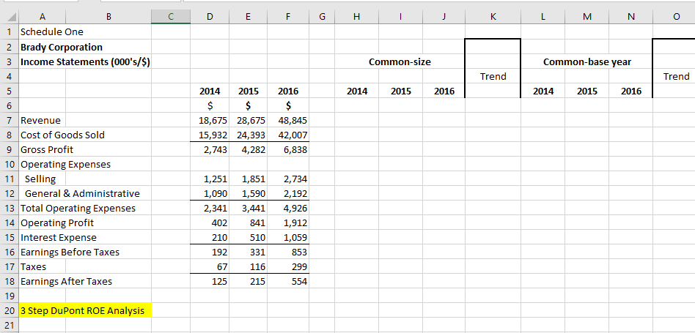Screen dimensions: 695x333
Task: Click earnings after taxes value 554
Action: (299, 282)
